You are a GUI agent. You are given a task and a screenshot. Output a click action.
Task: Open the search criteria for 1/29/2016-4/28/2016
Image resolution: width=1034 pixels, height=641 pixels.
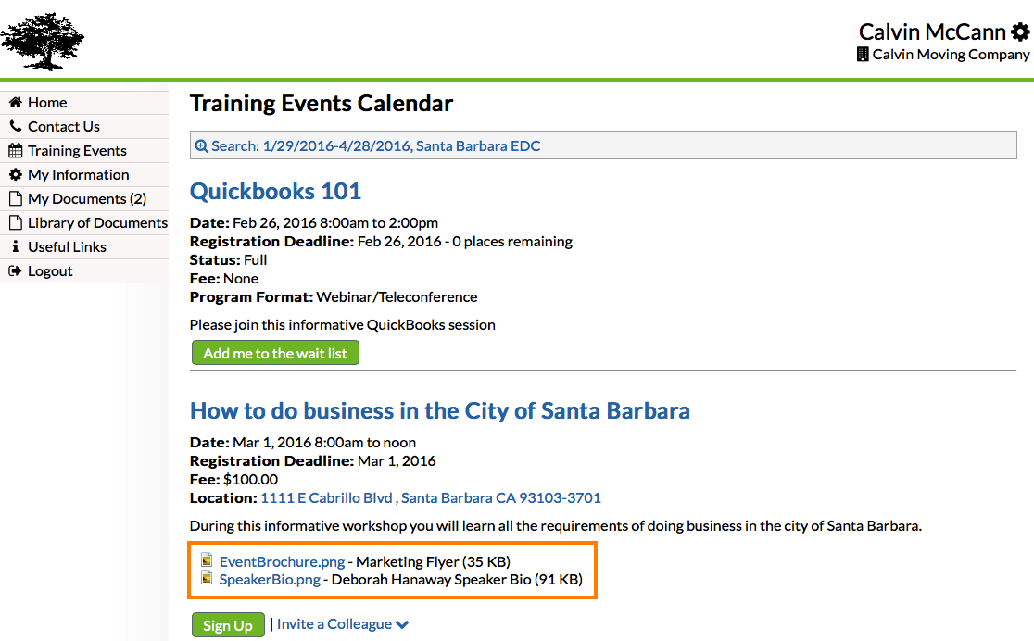pyautogui.click(x=375, y=146)
